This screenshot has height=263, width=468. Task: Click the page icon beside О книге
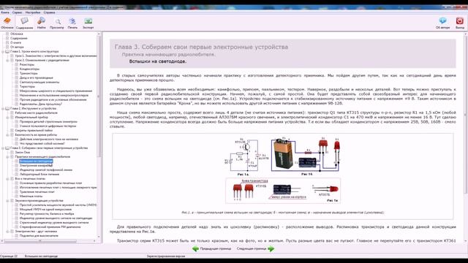click(7, 42)
